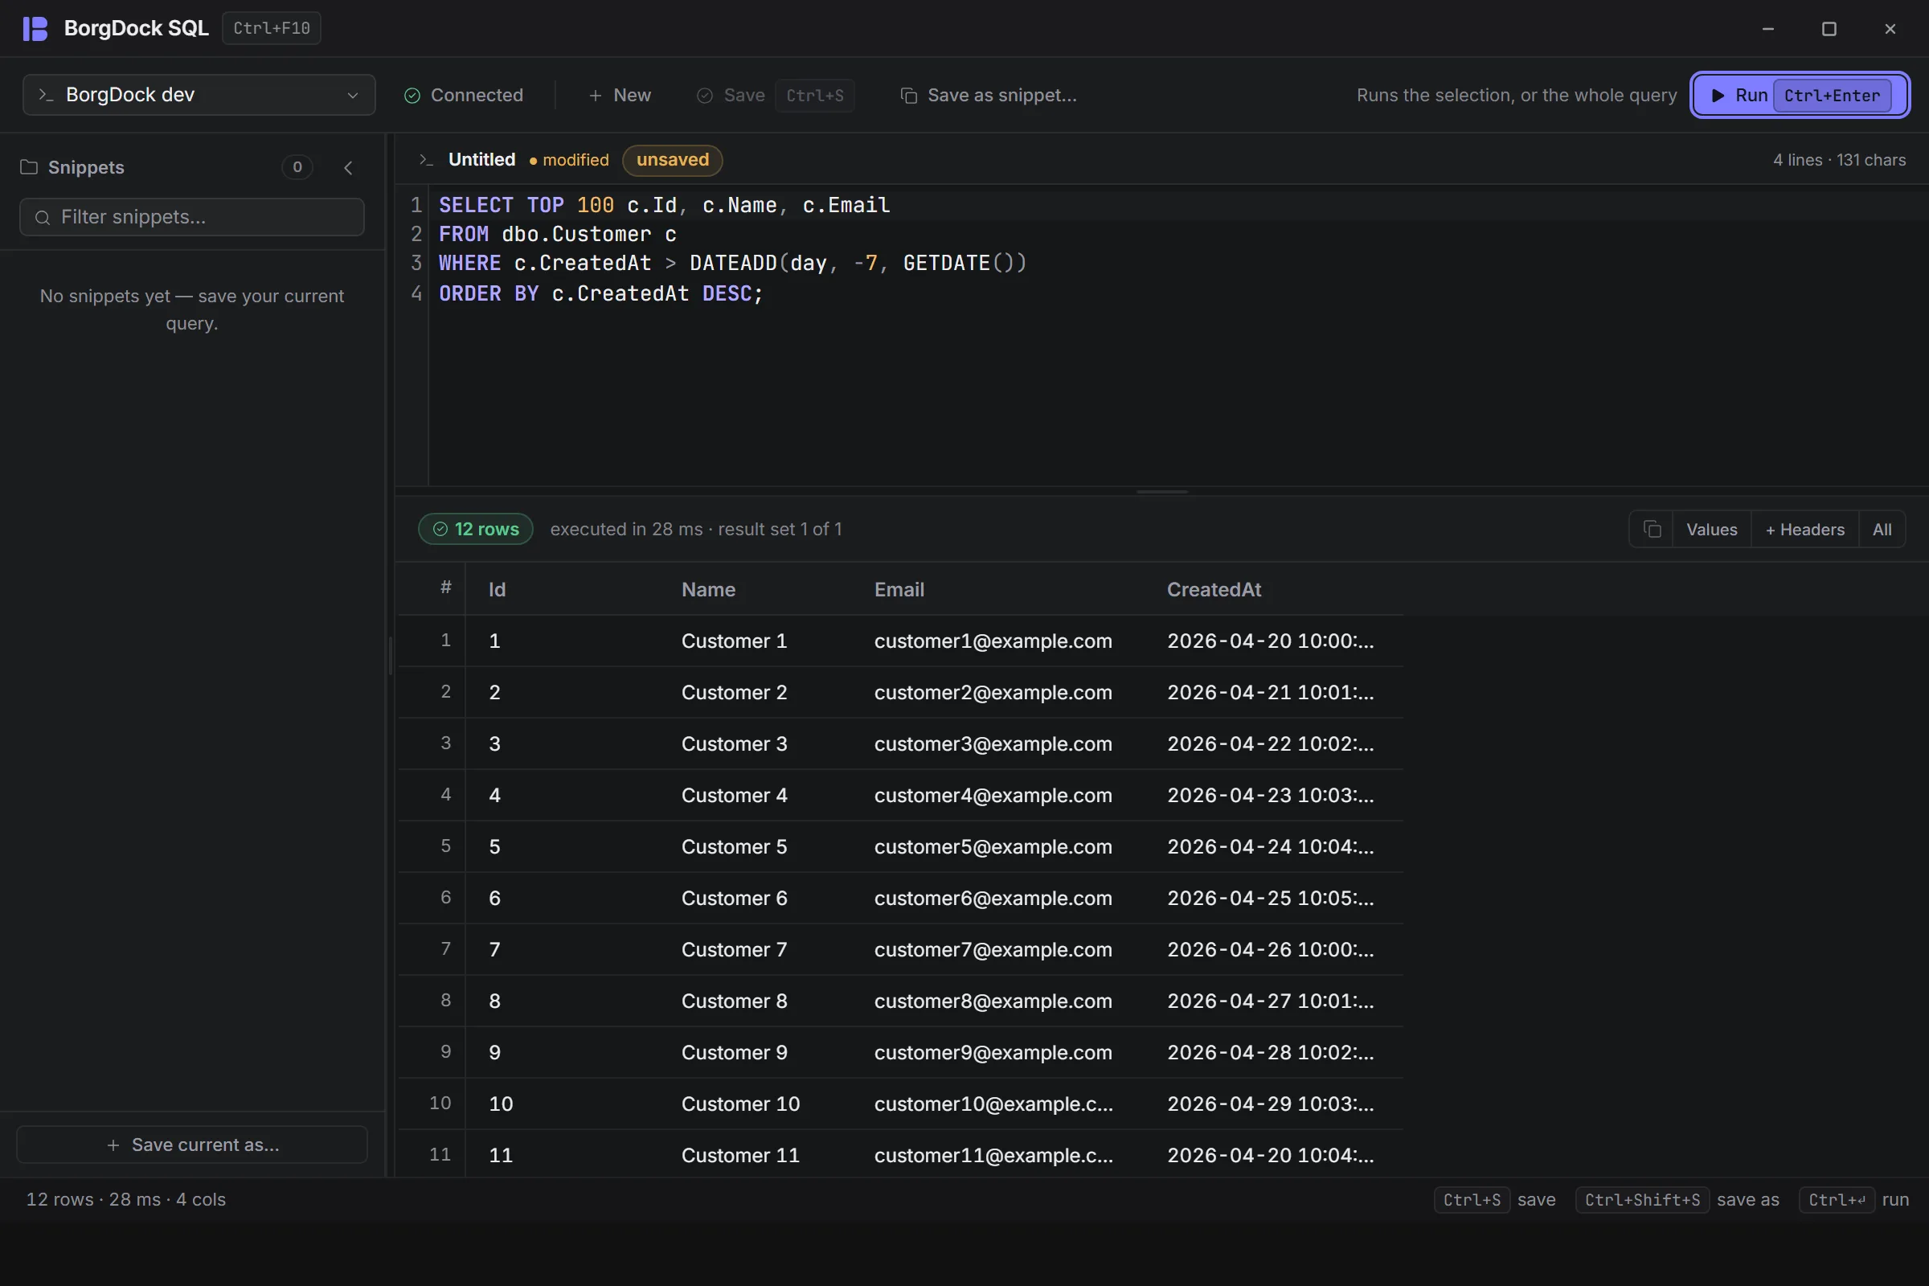The height and width of the screenshot is (1286, 1929).
Task: Click the snippets count badge 0
Action: pyautogui.click(x=297, y=167)
